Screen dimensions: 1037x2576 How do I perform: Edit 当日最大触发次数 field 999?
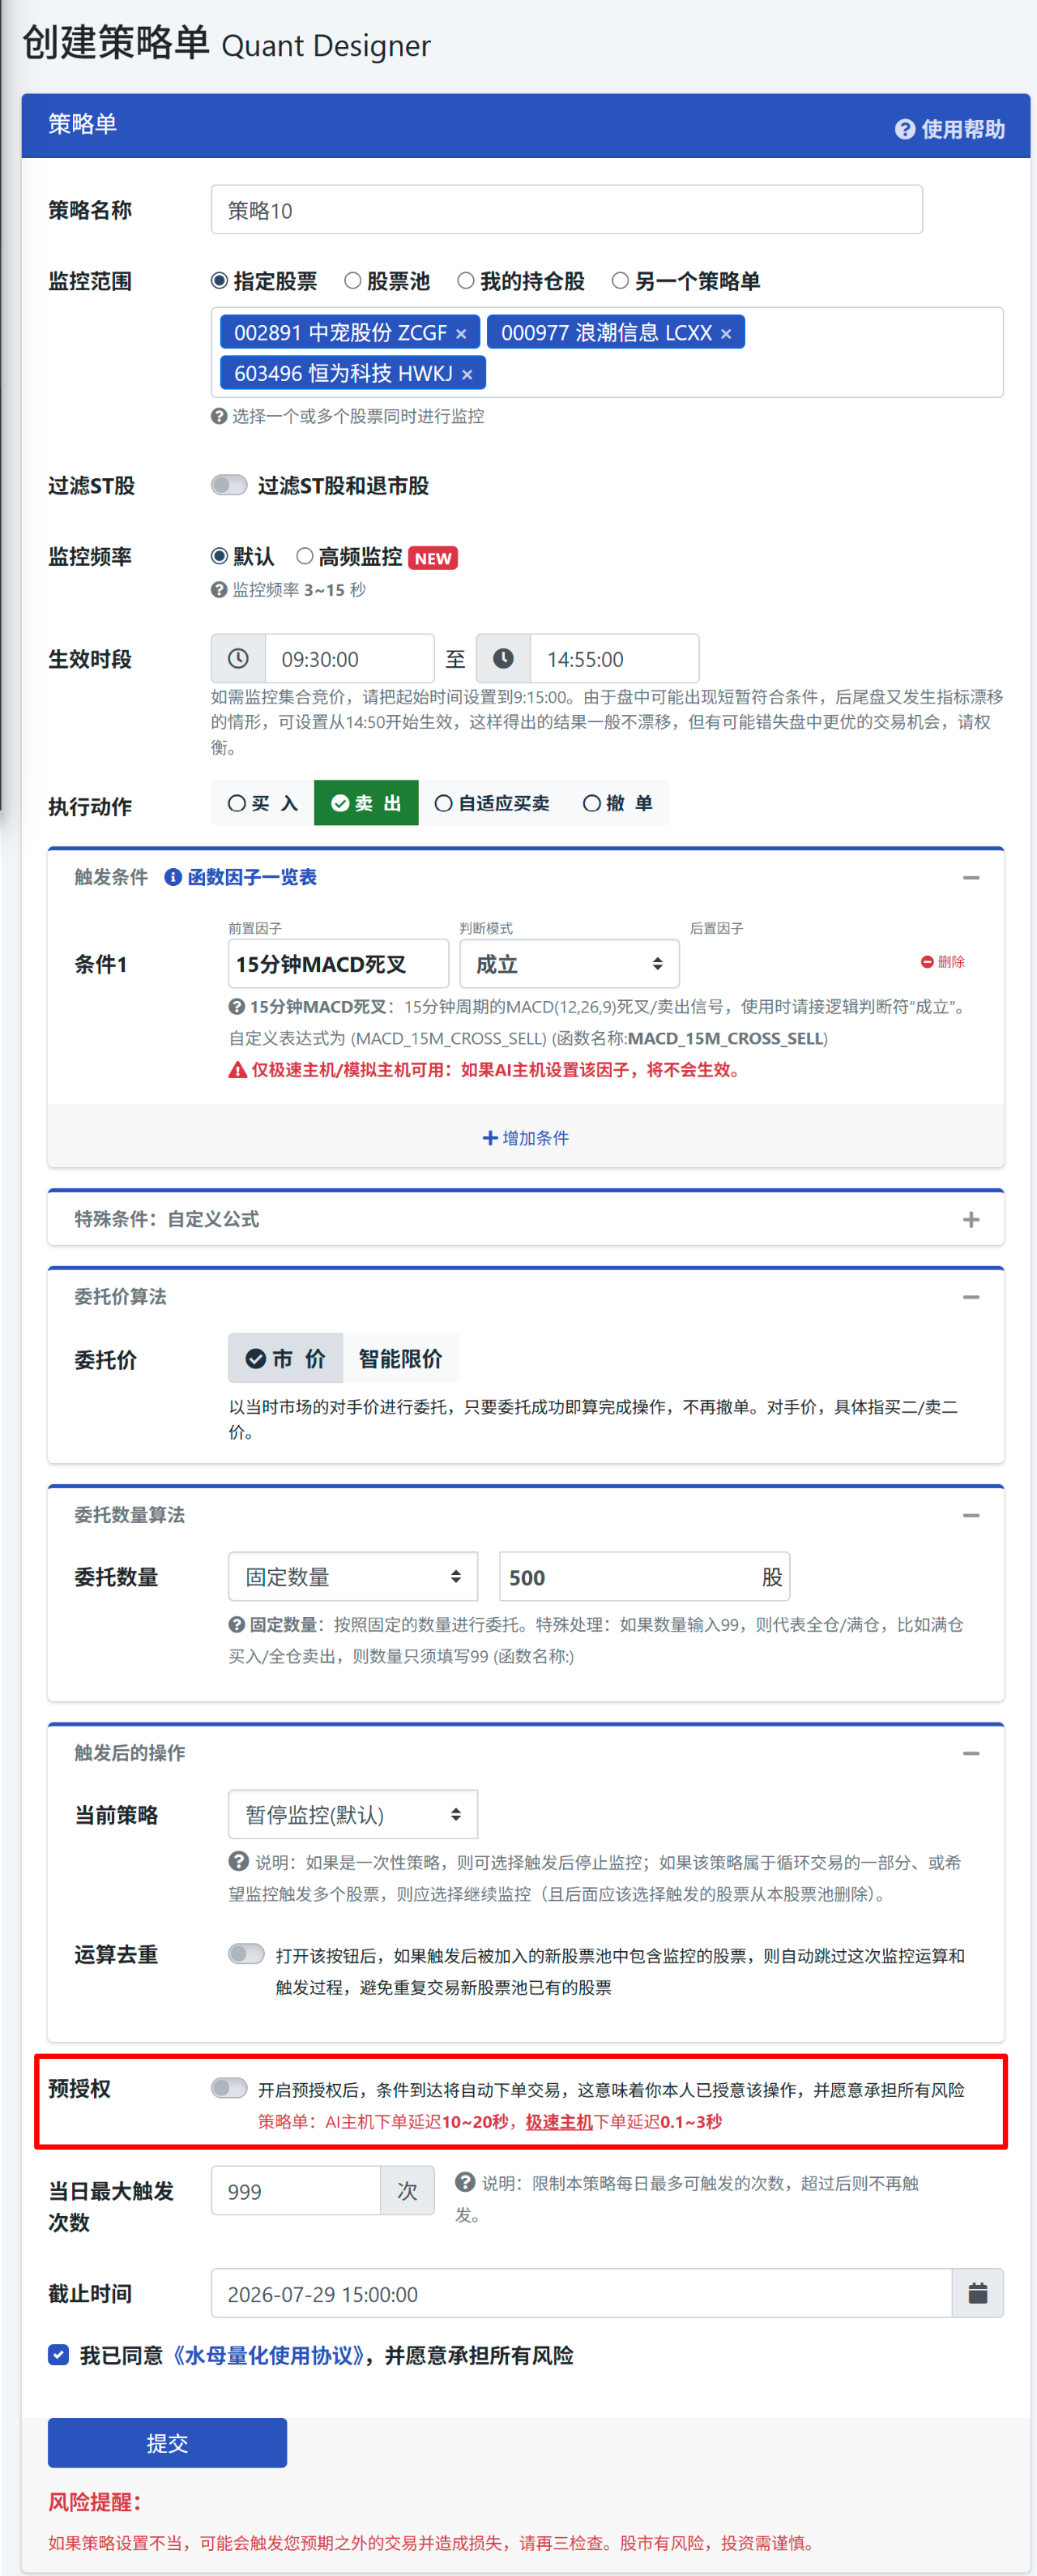pos(296,2191)
